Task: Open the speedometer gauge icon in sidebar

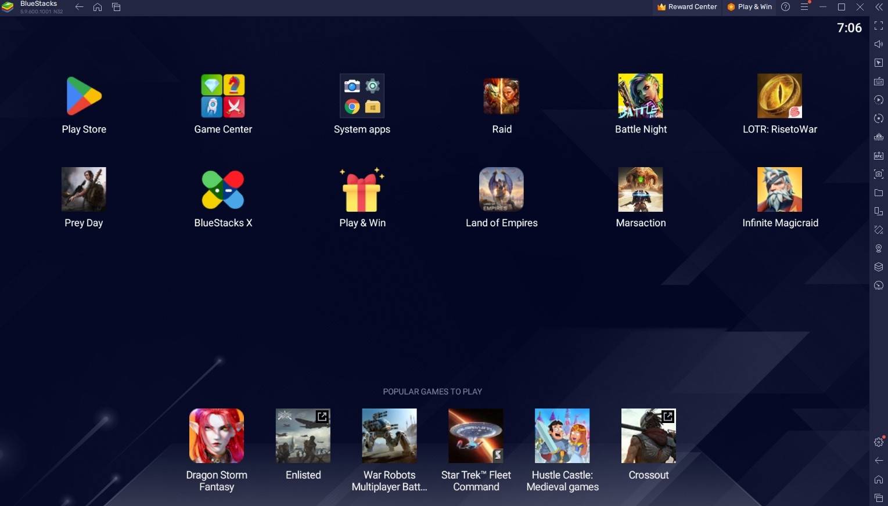Action: click(879, 285)
